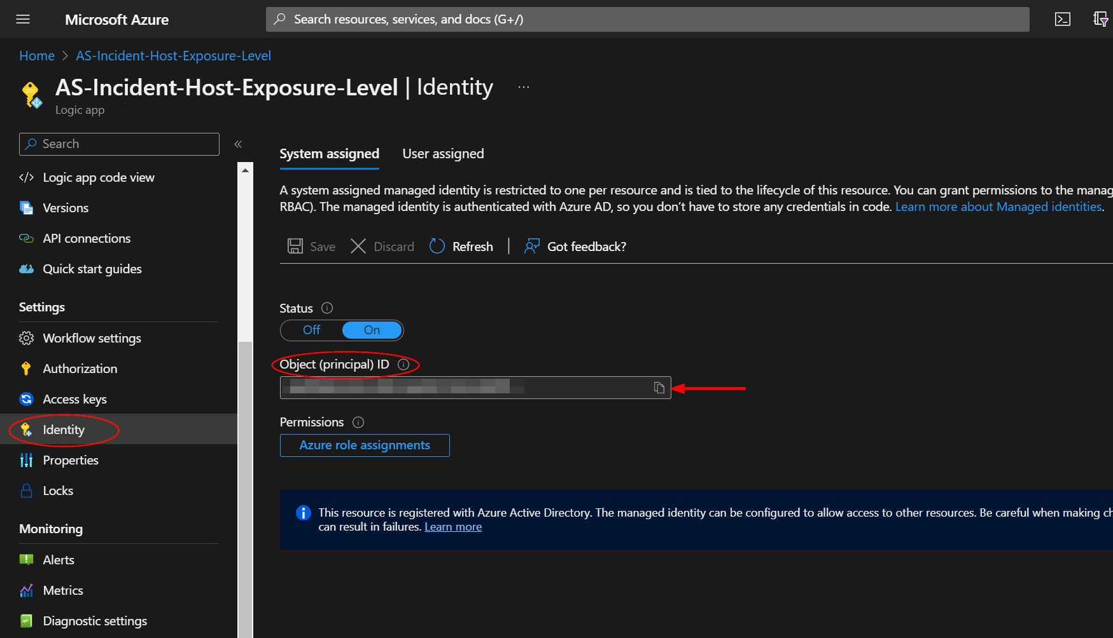
Task: Click the Versions icon in sidebar
Action: click(x=26, y=208)
